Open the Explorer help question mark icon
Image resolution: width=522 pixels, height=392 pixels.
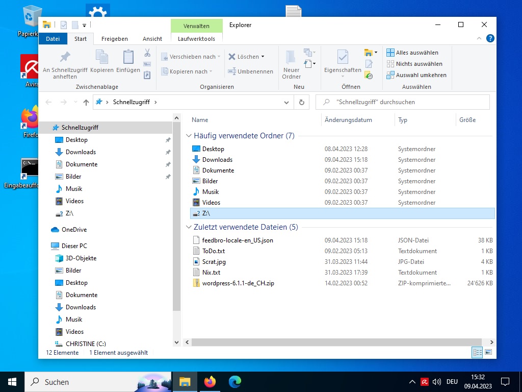click(490, 39)
